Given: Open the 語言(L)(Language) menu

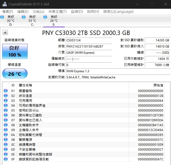Looking at the screenshot, I should click(x=118, y=12).
